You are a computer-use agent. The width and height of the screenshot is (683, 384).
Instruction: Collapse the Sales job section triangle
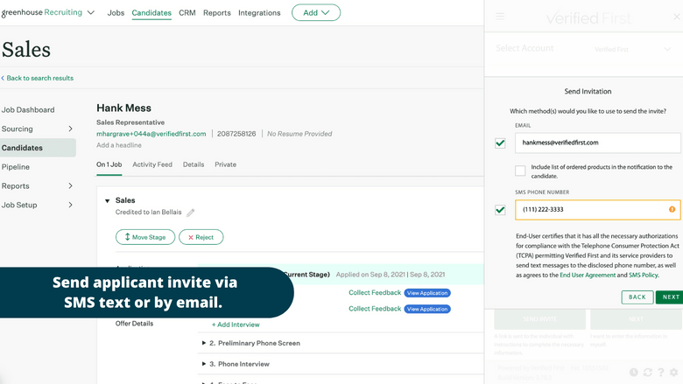coord(107,200)
